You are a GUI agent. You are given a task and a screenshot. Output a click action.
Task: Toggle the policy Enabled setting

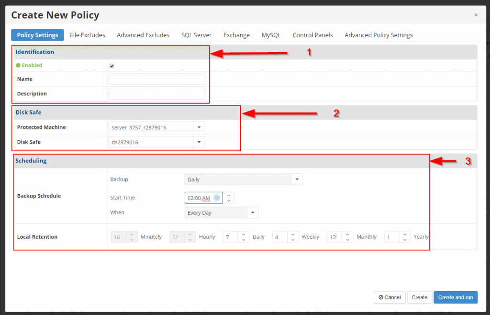pos(112,65)
